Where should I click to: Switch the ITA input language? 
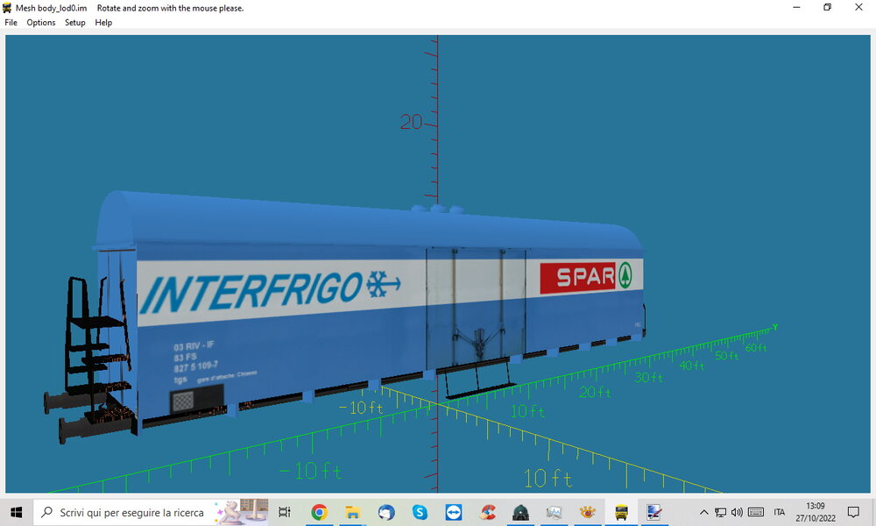780,512
